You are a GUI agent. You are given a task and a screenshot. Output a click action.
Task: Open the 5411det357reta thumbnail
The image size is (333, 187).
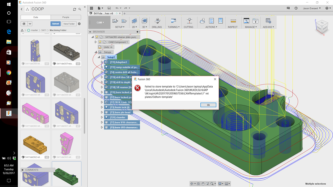(66, 51)
